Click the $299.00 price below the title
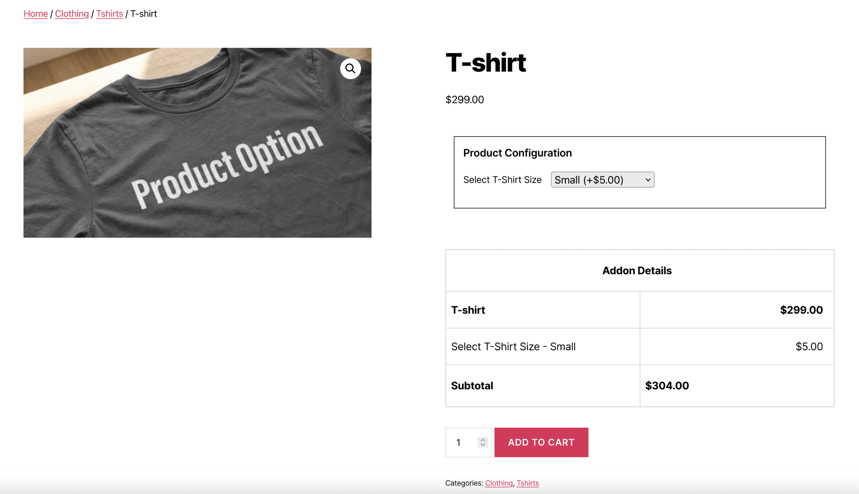Image resolution: width=859 pixels, height=494 pixels. 465,99
